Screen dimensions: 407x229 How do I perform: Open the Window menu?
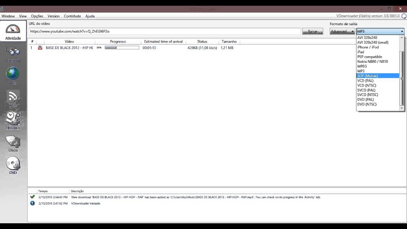click(8, 16)
